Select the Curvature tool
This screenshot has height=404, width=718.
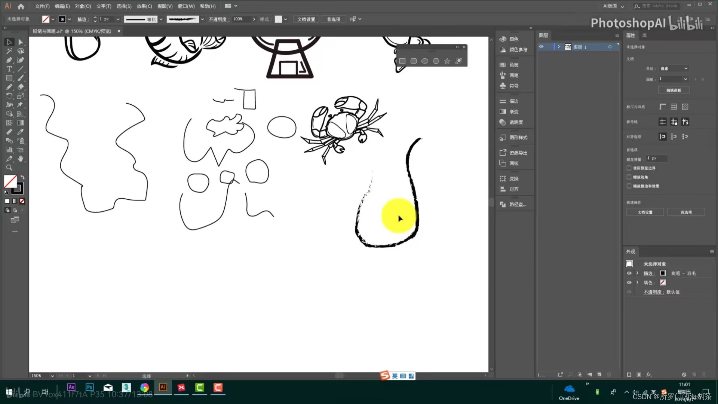pos(21,60)
